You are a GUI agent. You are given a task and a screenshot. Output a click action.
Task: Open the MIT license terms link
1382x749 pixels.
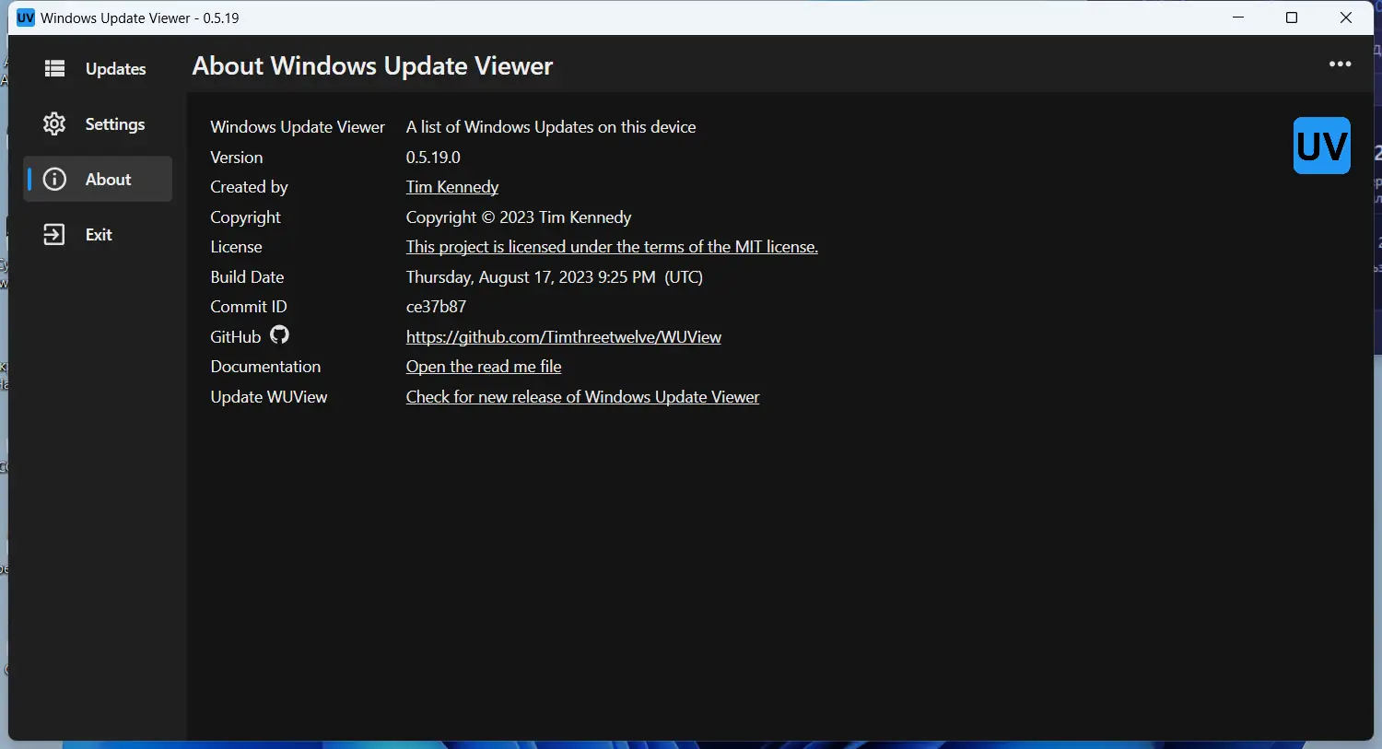coord(612,247)
